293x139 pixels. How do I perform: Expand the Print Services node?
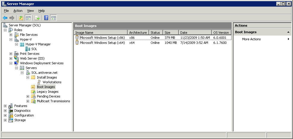pos(11,54)
